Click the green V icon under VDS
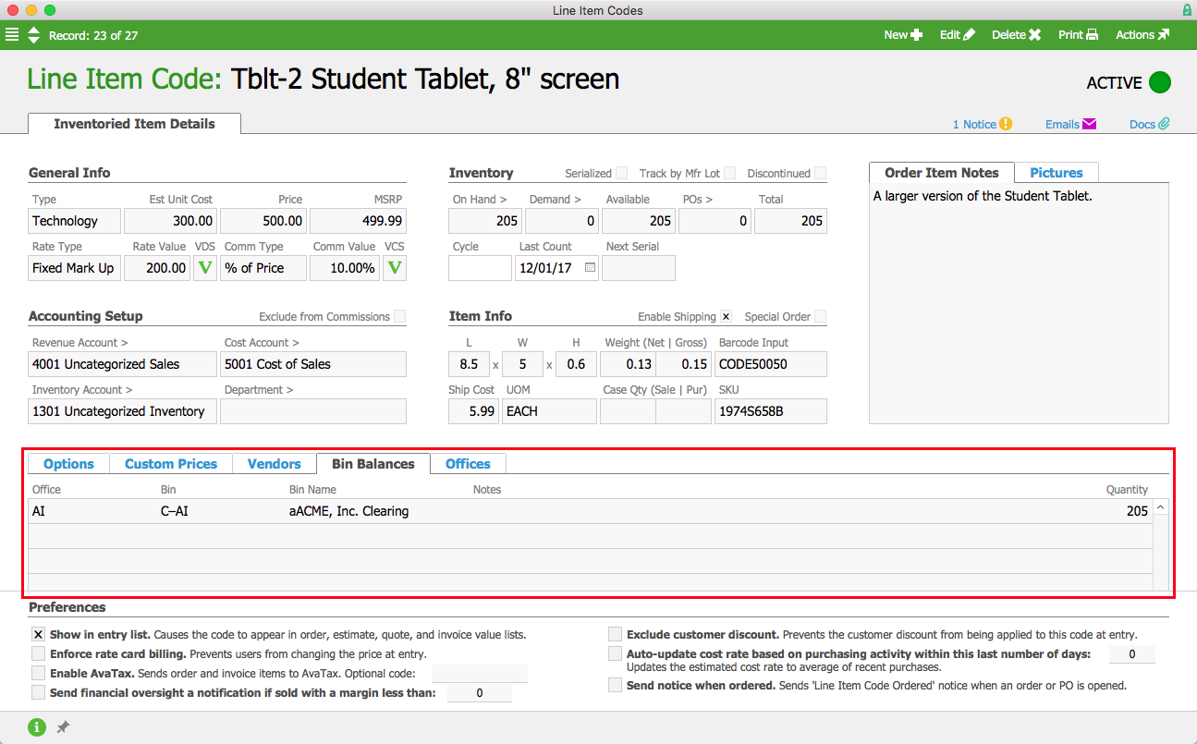The height and width of the screenshot is (744, 1197). 205,268
